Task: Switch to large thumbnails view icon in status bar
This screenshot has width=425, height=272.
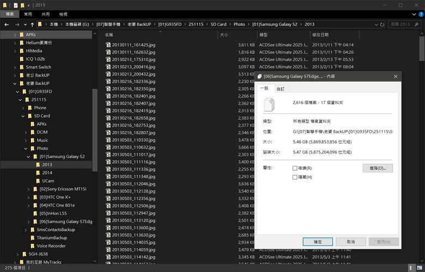Action: [420, 268]
